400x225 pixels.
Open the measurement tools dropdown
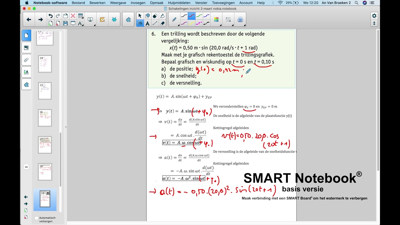(80, 23)
